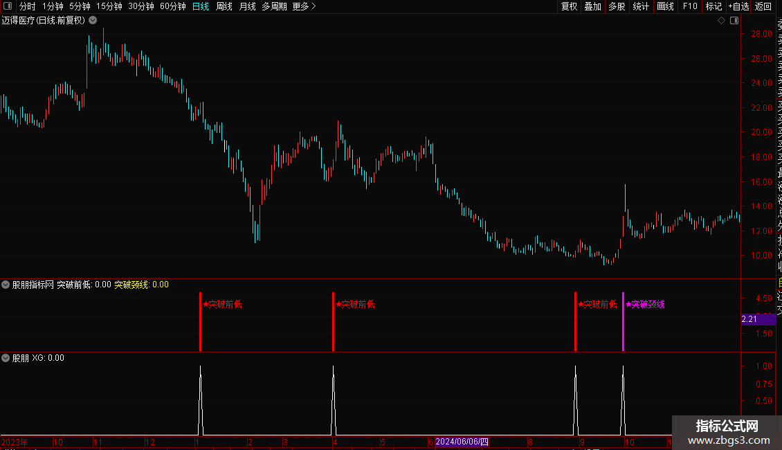782x450 pixels.
Task: Switch to the 周线 weekly tab
Action: coord(224,6)
